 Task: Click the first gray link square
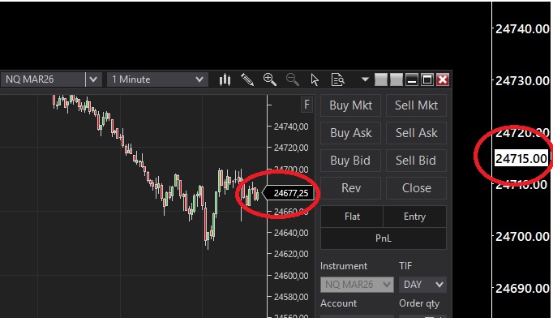(381, 79)
